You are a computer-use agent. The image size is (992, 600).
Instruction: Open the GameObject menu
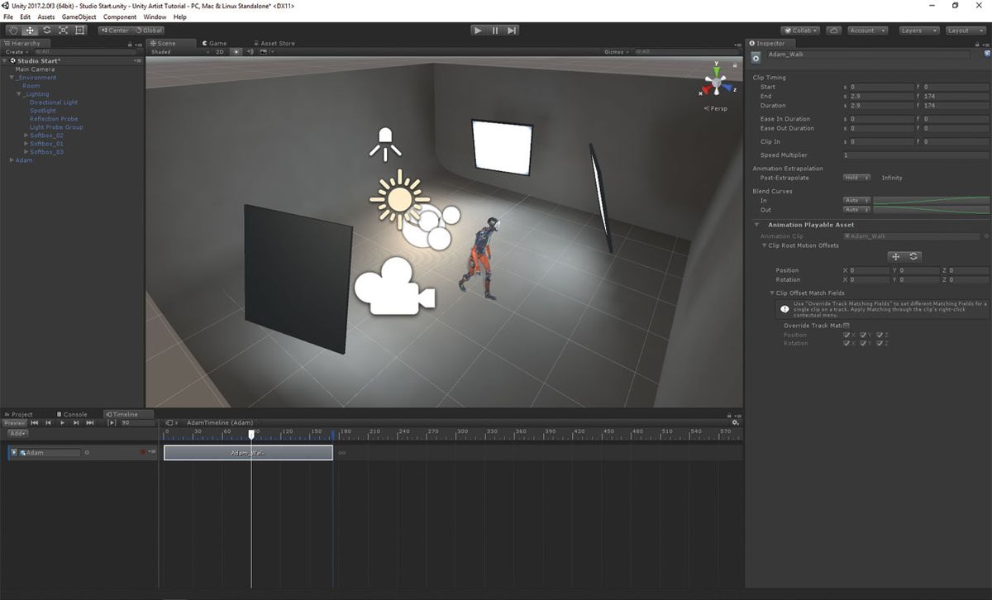(x=79, y=16)
